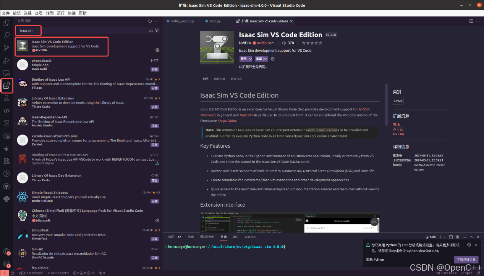
Task: Install Simple React Snippets extension
Action: click(x=155, y=201)
